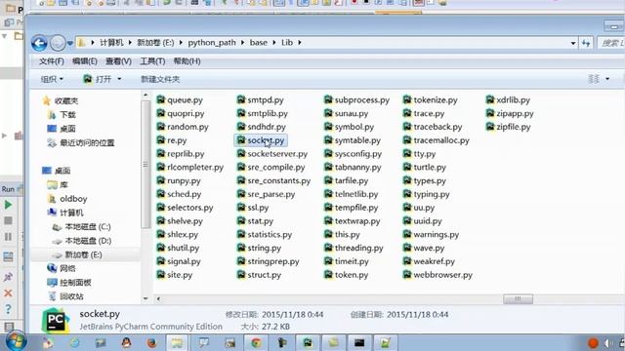Select 本地磁盘 (C:) in navigation pane
This screenshot has height=351, width=625.
pyautogui.click(x=82, y=227)
